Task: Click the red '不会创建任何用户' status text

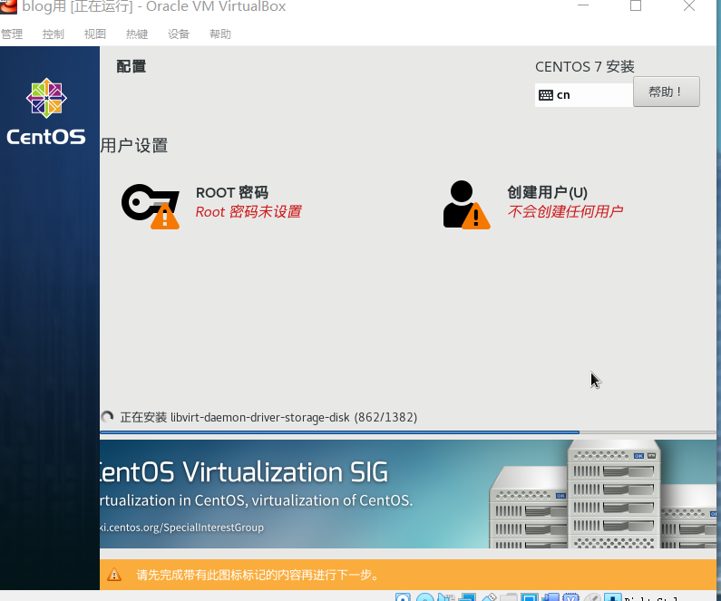Action: tap(565, 211)
